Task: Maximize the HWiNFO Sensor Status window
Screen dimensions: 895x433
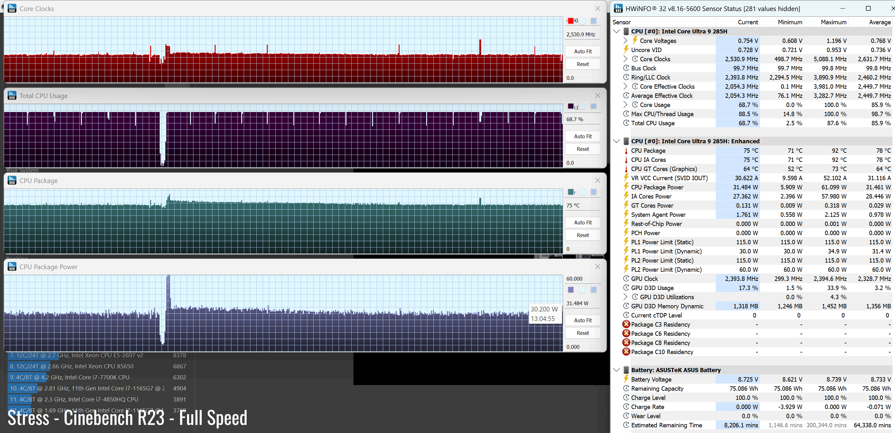Action: point(868,8)
